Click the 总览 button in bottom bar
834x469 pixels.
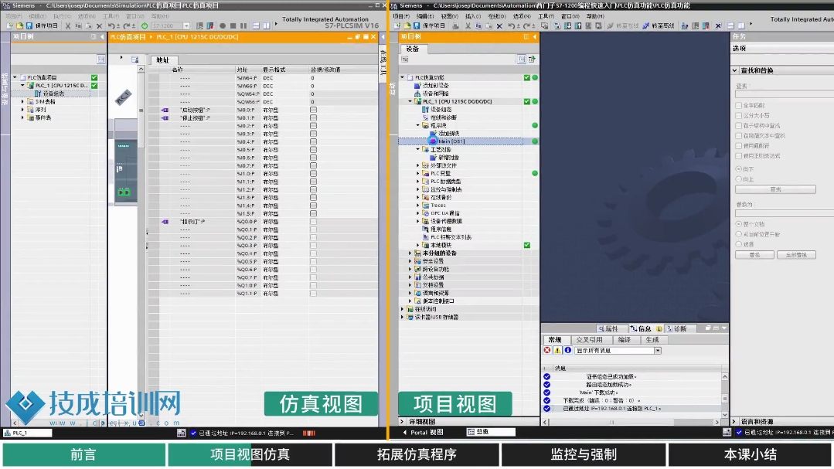490,433
